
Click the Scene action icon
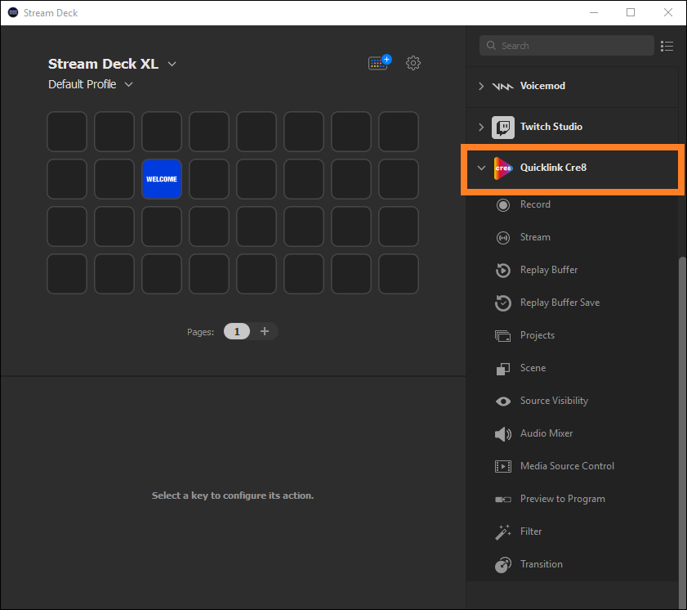503,369
